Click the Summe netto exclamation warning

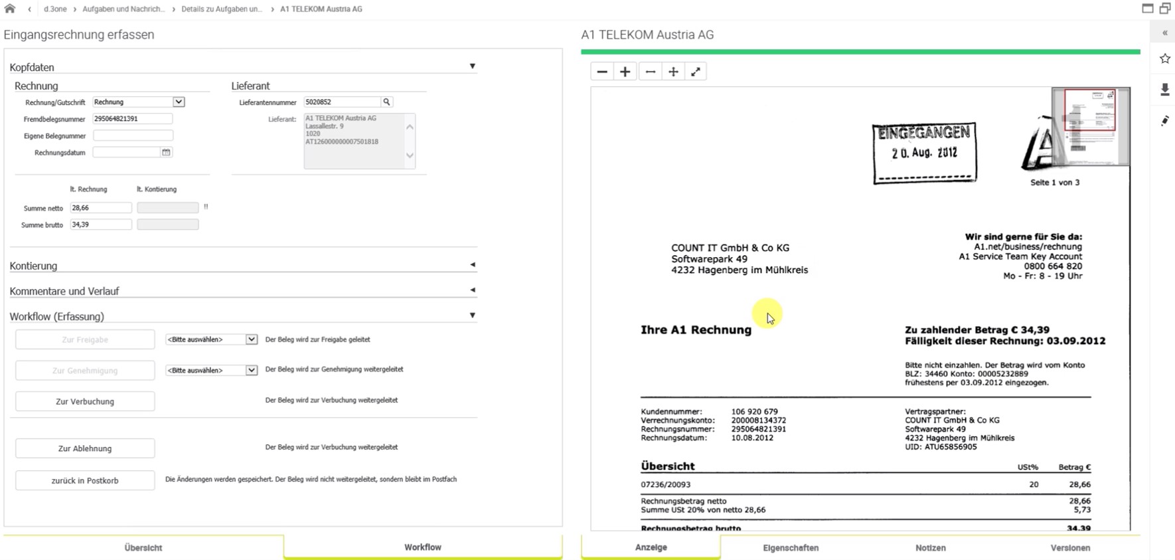click(206, 207)
